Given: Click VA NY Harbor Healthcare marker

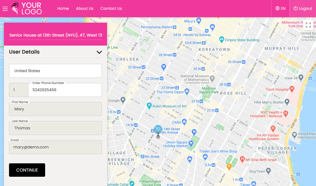Looking at the screenshot, I should pos(273,128).
